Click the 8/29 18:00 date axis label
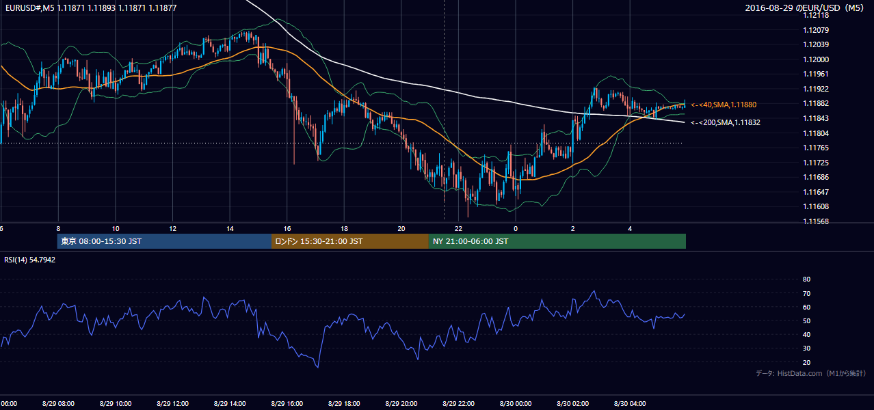The image size is (874, 410). (x=344, y=404)
